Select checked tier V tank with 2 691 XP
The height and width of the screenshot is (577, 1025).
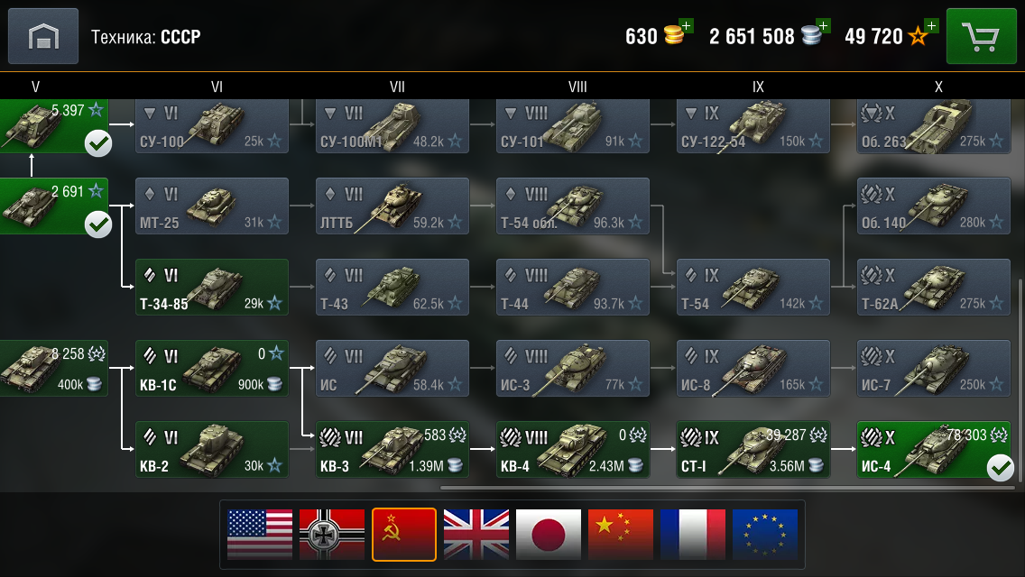(53, 206)
